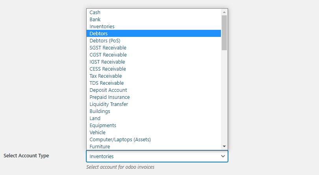Select the highlighted Debtors option
The height and width of the screenshot is (175, 319).
click(154, 33)
